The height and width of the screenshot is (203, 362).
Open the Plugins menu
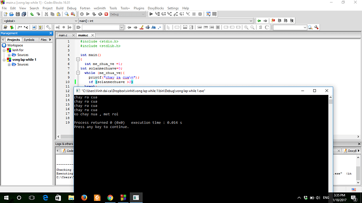coord(139,8)
